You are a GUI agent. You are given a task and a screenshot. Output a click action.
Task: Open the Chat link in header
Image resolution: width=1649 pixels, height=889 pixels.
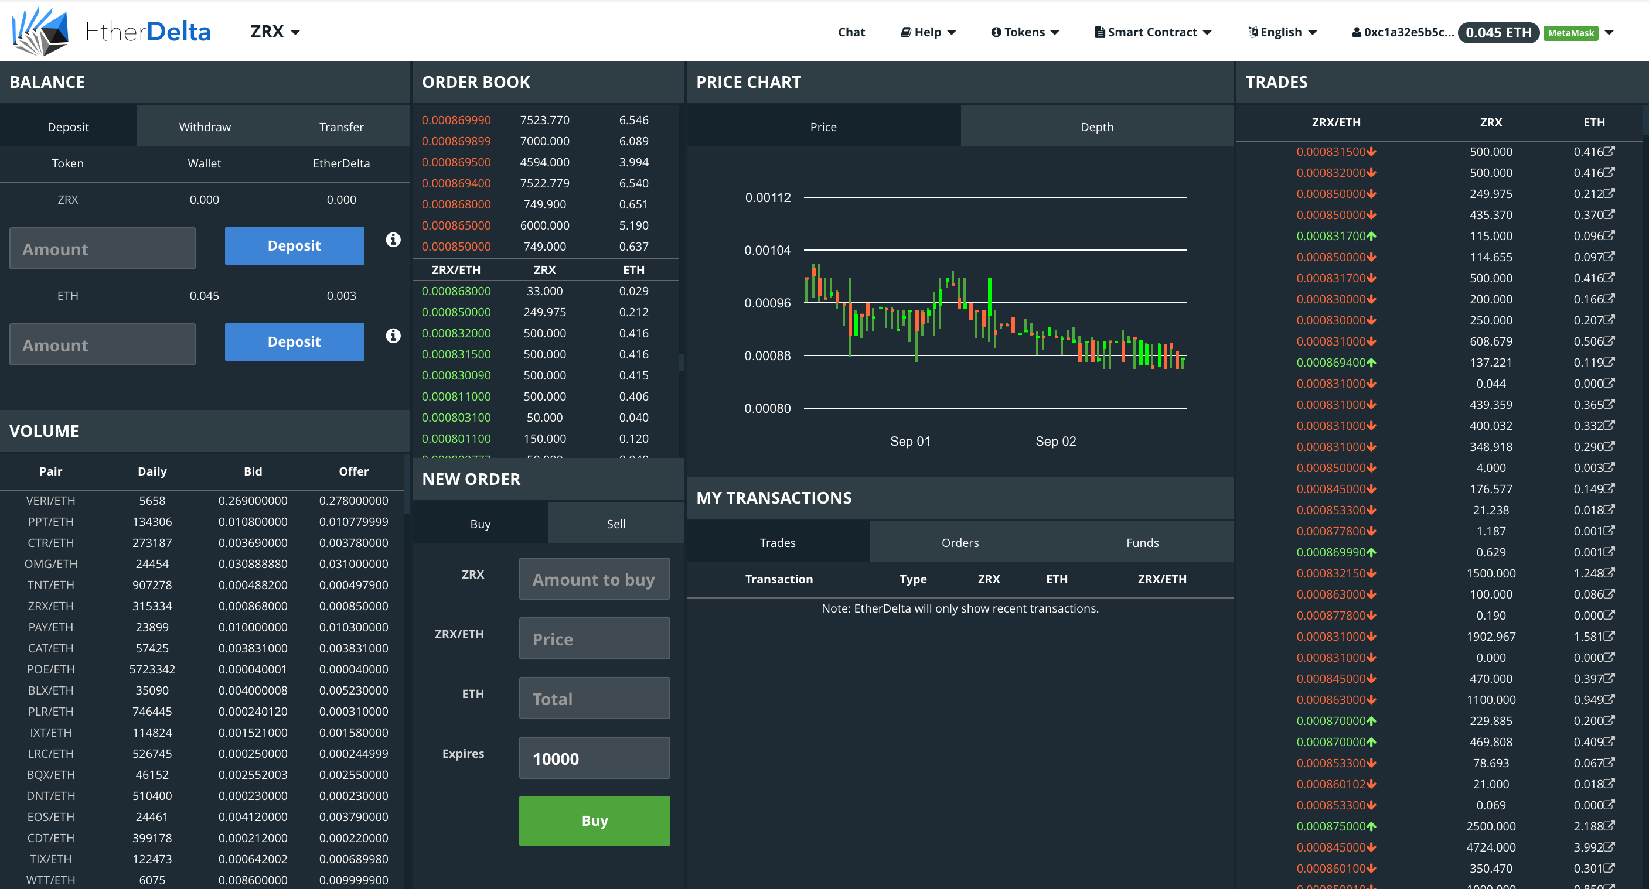(x=851, y=32)
